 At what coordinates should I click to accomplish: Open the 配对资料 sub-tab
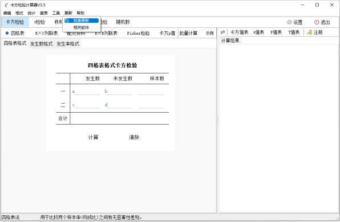76,34
